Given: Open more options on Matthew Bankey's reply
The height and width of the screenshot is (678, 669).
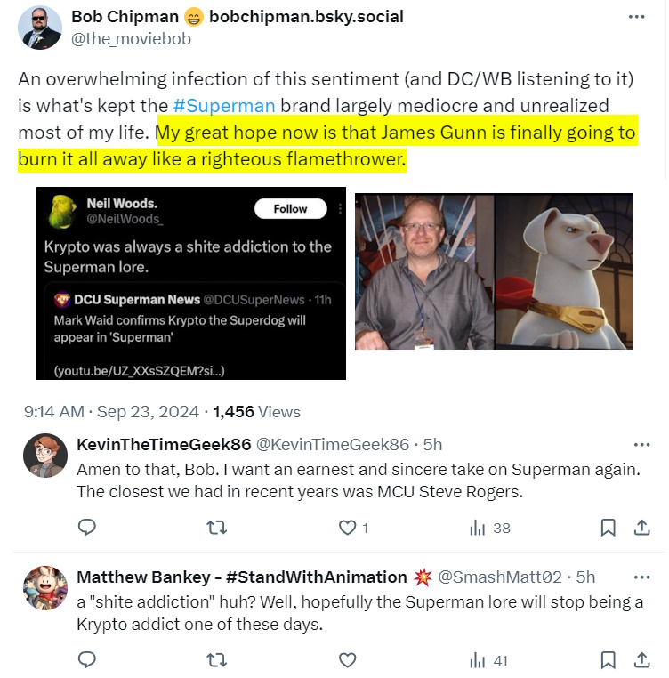Looking at the screenshot, I should [641, 577].
